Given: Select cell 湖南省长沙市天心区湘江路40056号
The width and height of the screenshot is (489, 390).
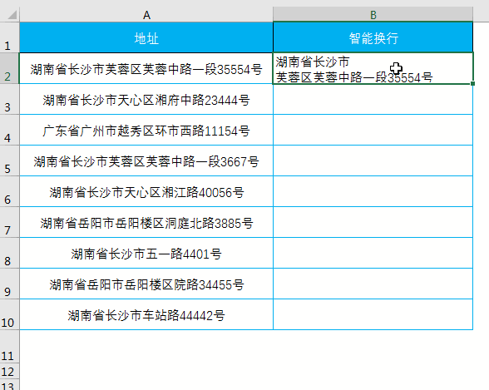Looking at the screenshot, I should point(146,191).
